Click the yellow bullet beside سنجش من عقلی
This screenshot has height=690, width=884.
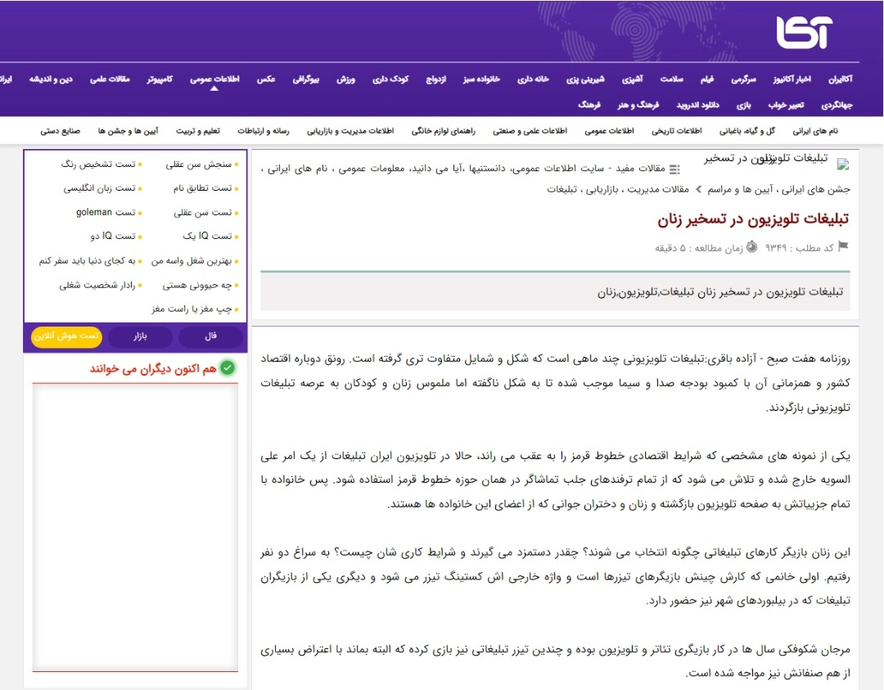[236, 164]
